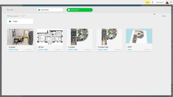
Task: Click Widget link under P_project
Action: (76, 50)
